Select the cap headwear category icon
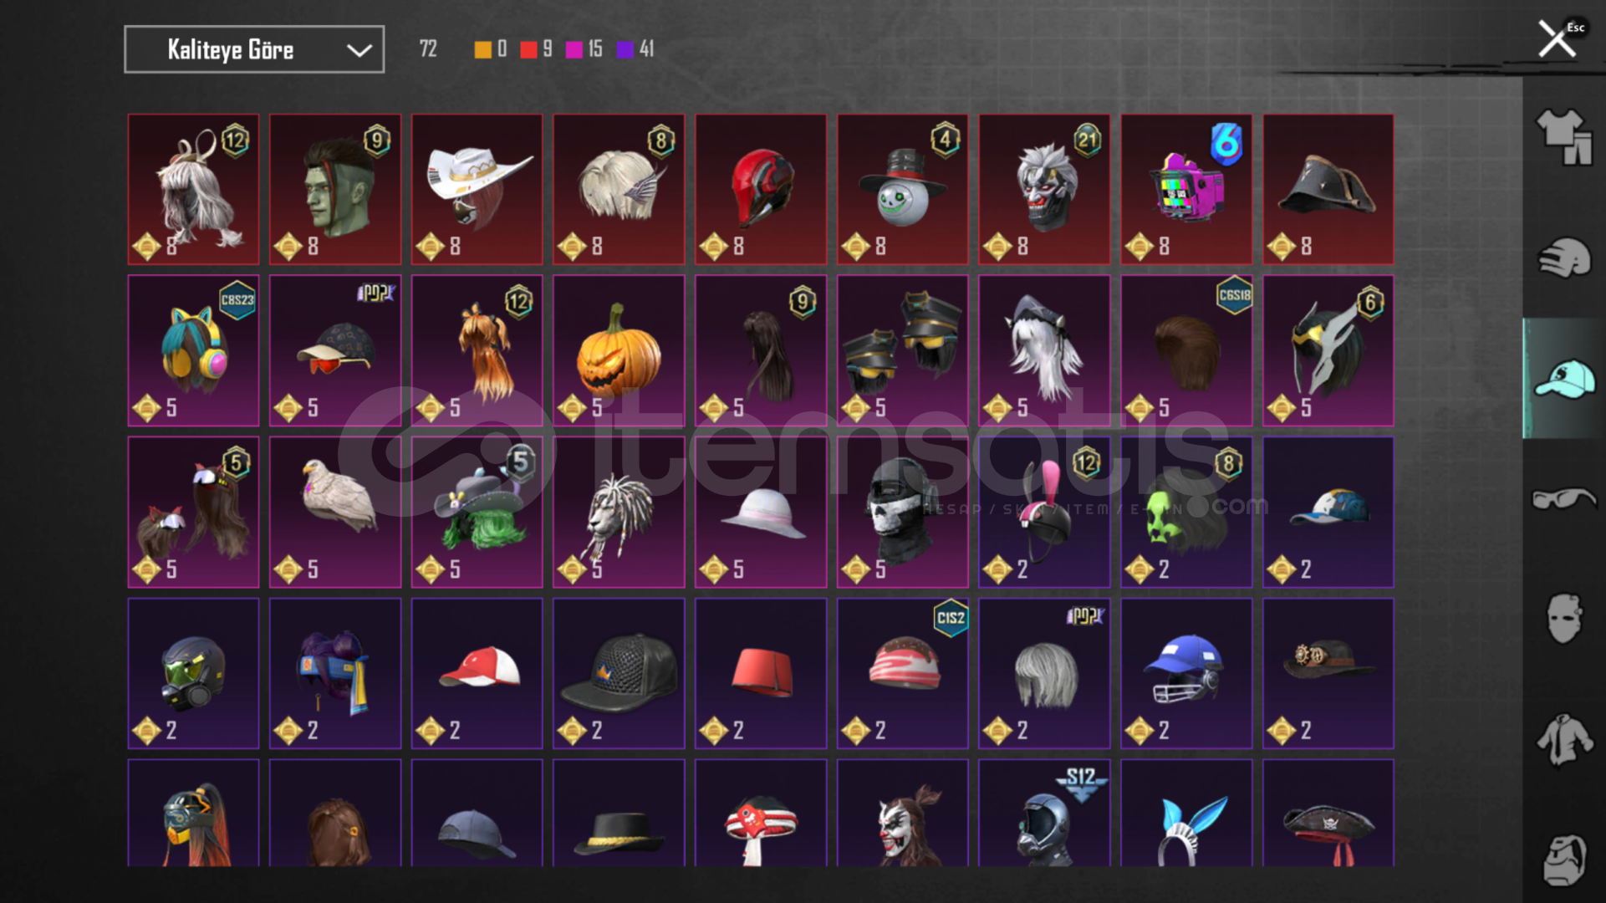 pos(1563,379)
